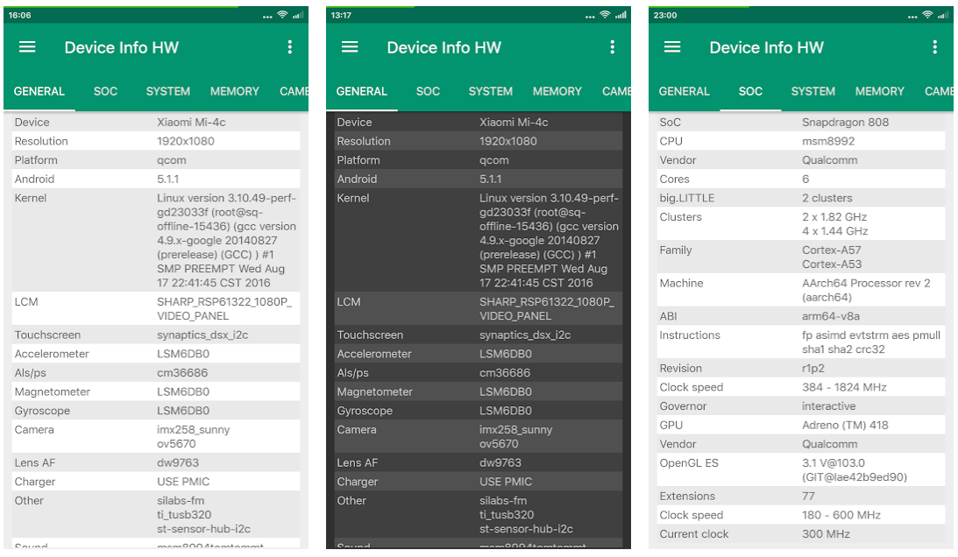Tap three-dot overflow icon on the dark-themed screen

[x=613, y=47]
